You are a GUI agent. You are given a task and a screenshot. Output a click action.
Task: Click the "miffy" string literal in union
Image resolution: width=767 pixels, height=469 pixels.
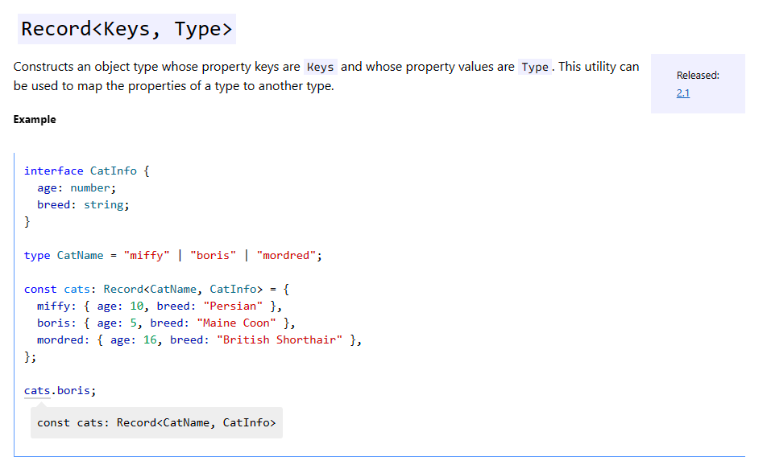click(x=147, y=255)
